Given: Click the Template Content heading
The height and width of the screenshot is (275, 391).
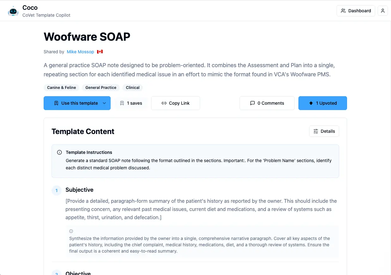Looking at the screenshot, I should point(83,132).
